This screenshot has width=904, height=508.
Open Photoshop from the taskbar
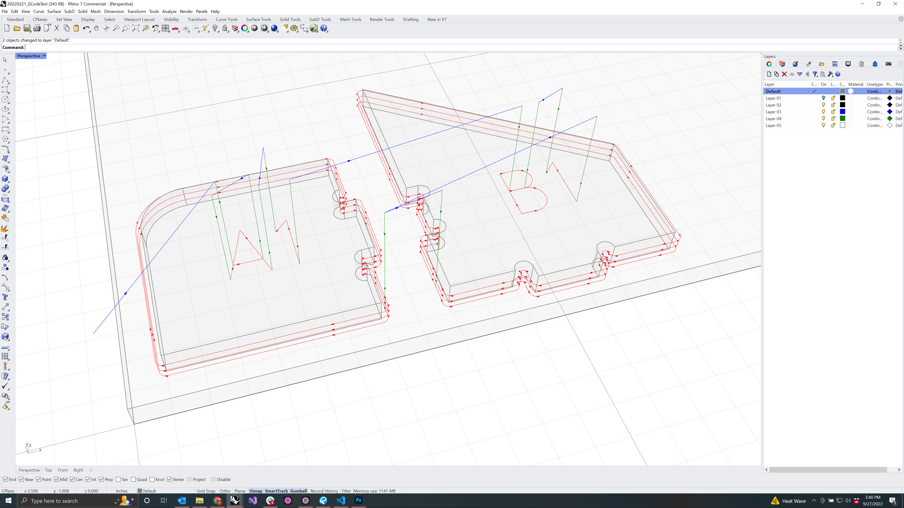(x=358, y=500)
